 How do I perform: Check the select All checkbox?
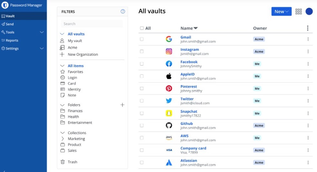tap(142, 28)
